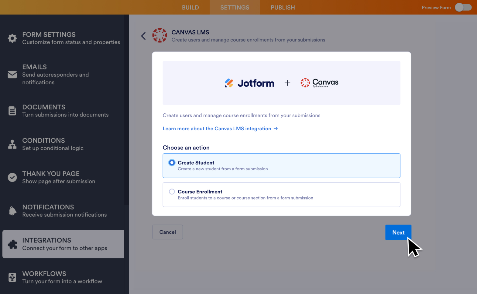Open CONDITIONS section in the sidebar
Image resolution: width=477 pixels, height=294 pixels.
click(x=63, y=144)
